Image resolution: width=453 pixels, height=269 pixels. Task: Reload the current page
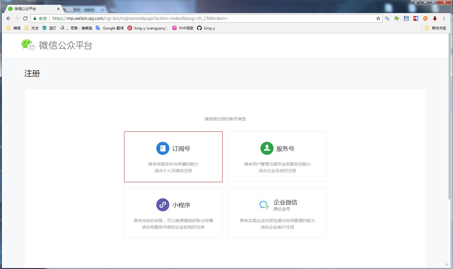coord(25,18)
